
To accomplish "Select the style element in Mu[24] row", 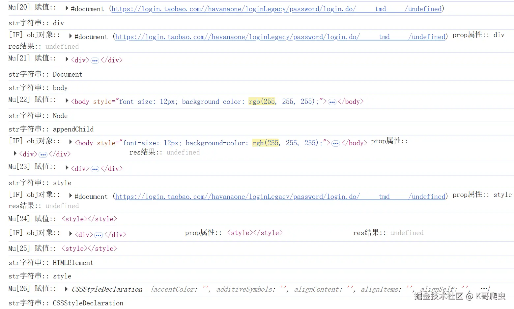I will click(89, 219).
